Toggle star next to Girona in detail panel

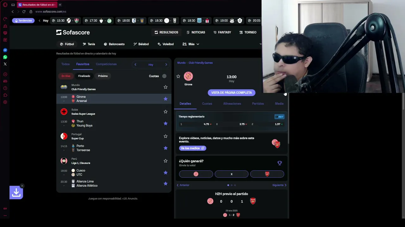[x=178, y=76]
